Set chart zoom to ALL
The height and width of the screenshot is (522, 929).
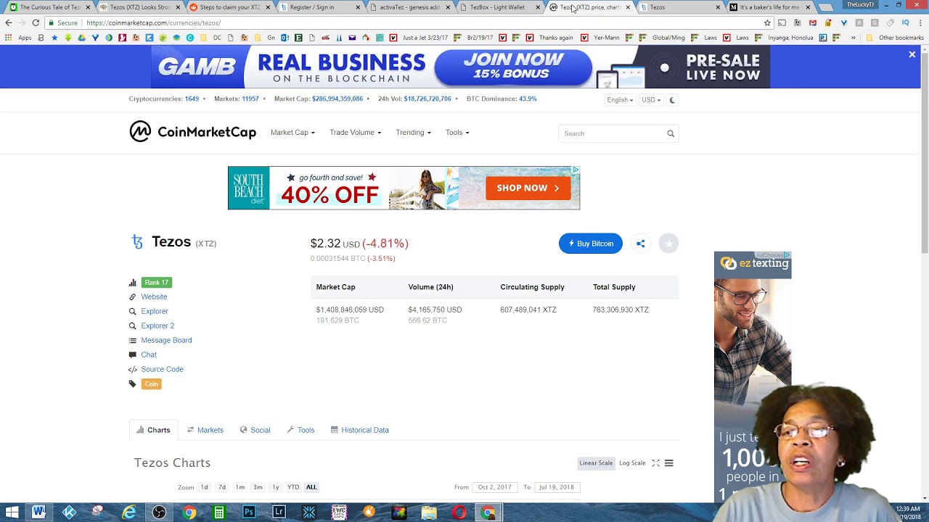311,487
